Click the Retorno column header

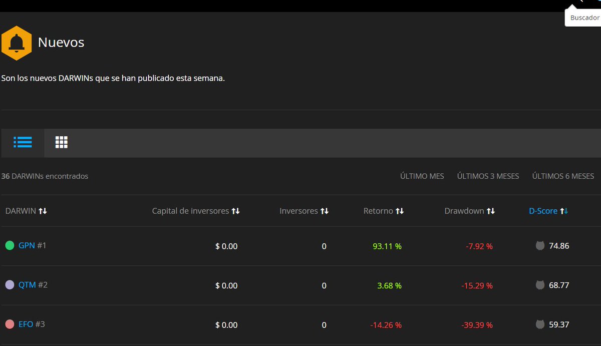click(x=378, y=211)
